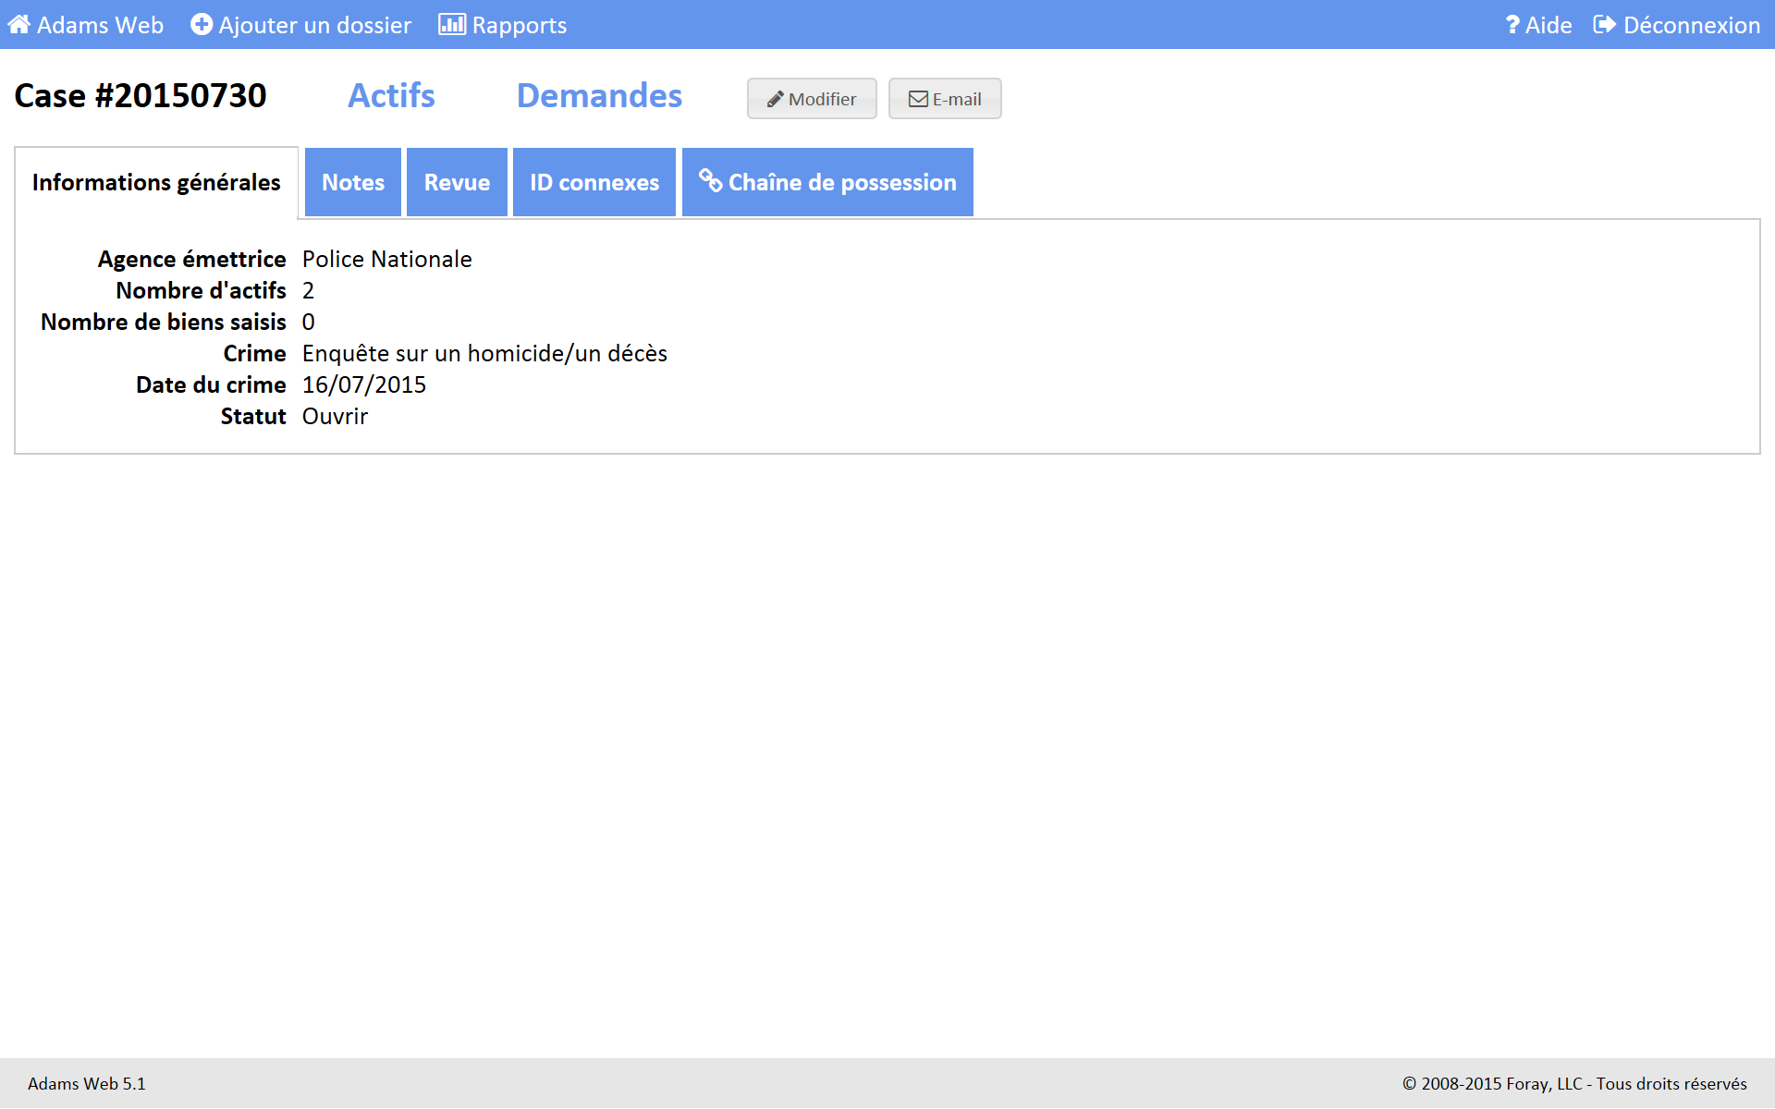Click the Rapports menu text
Screen dimensions: 1775x1109
[519, 25]
